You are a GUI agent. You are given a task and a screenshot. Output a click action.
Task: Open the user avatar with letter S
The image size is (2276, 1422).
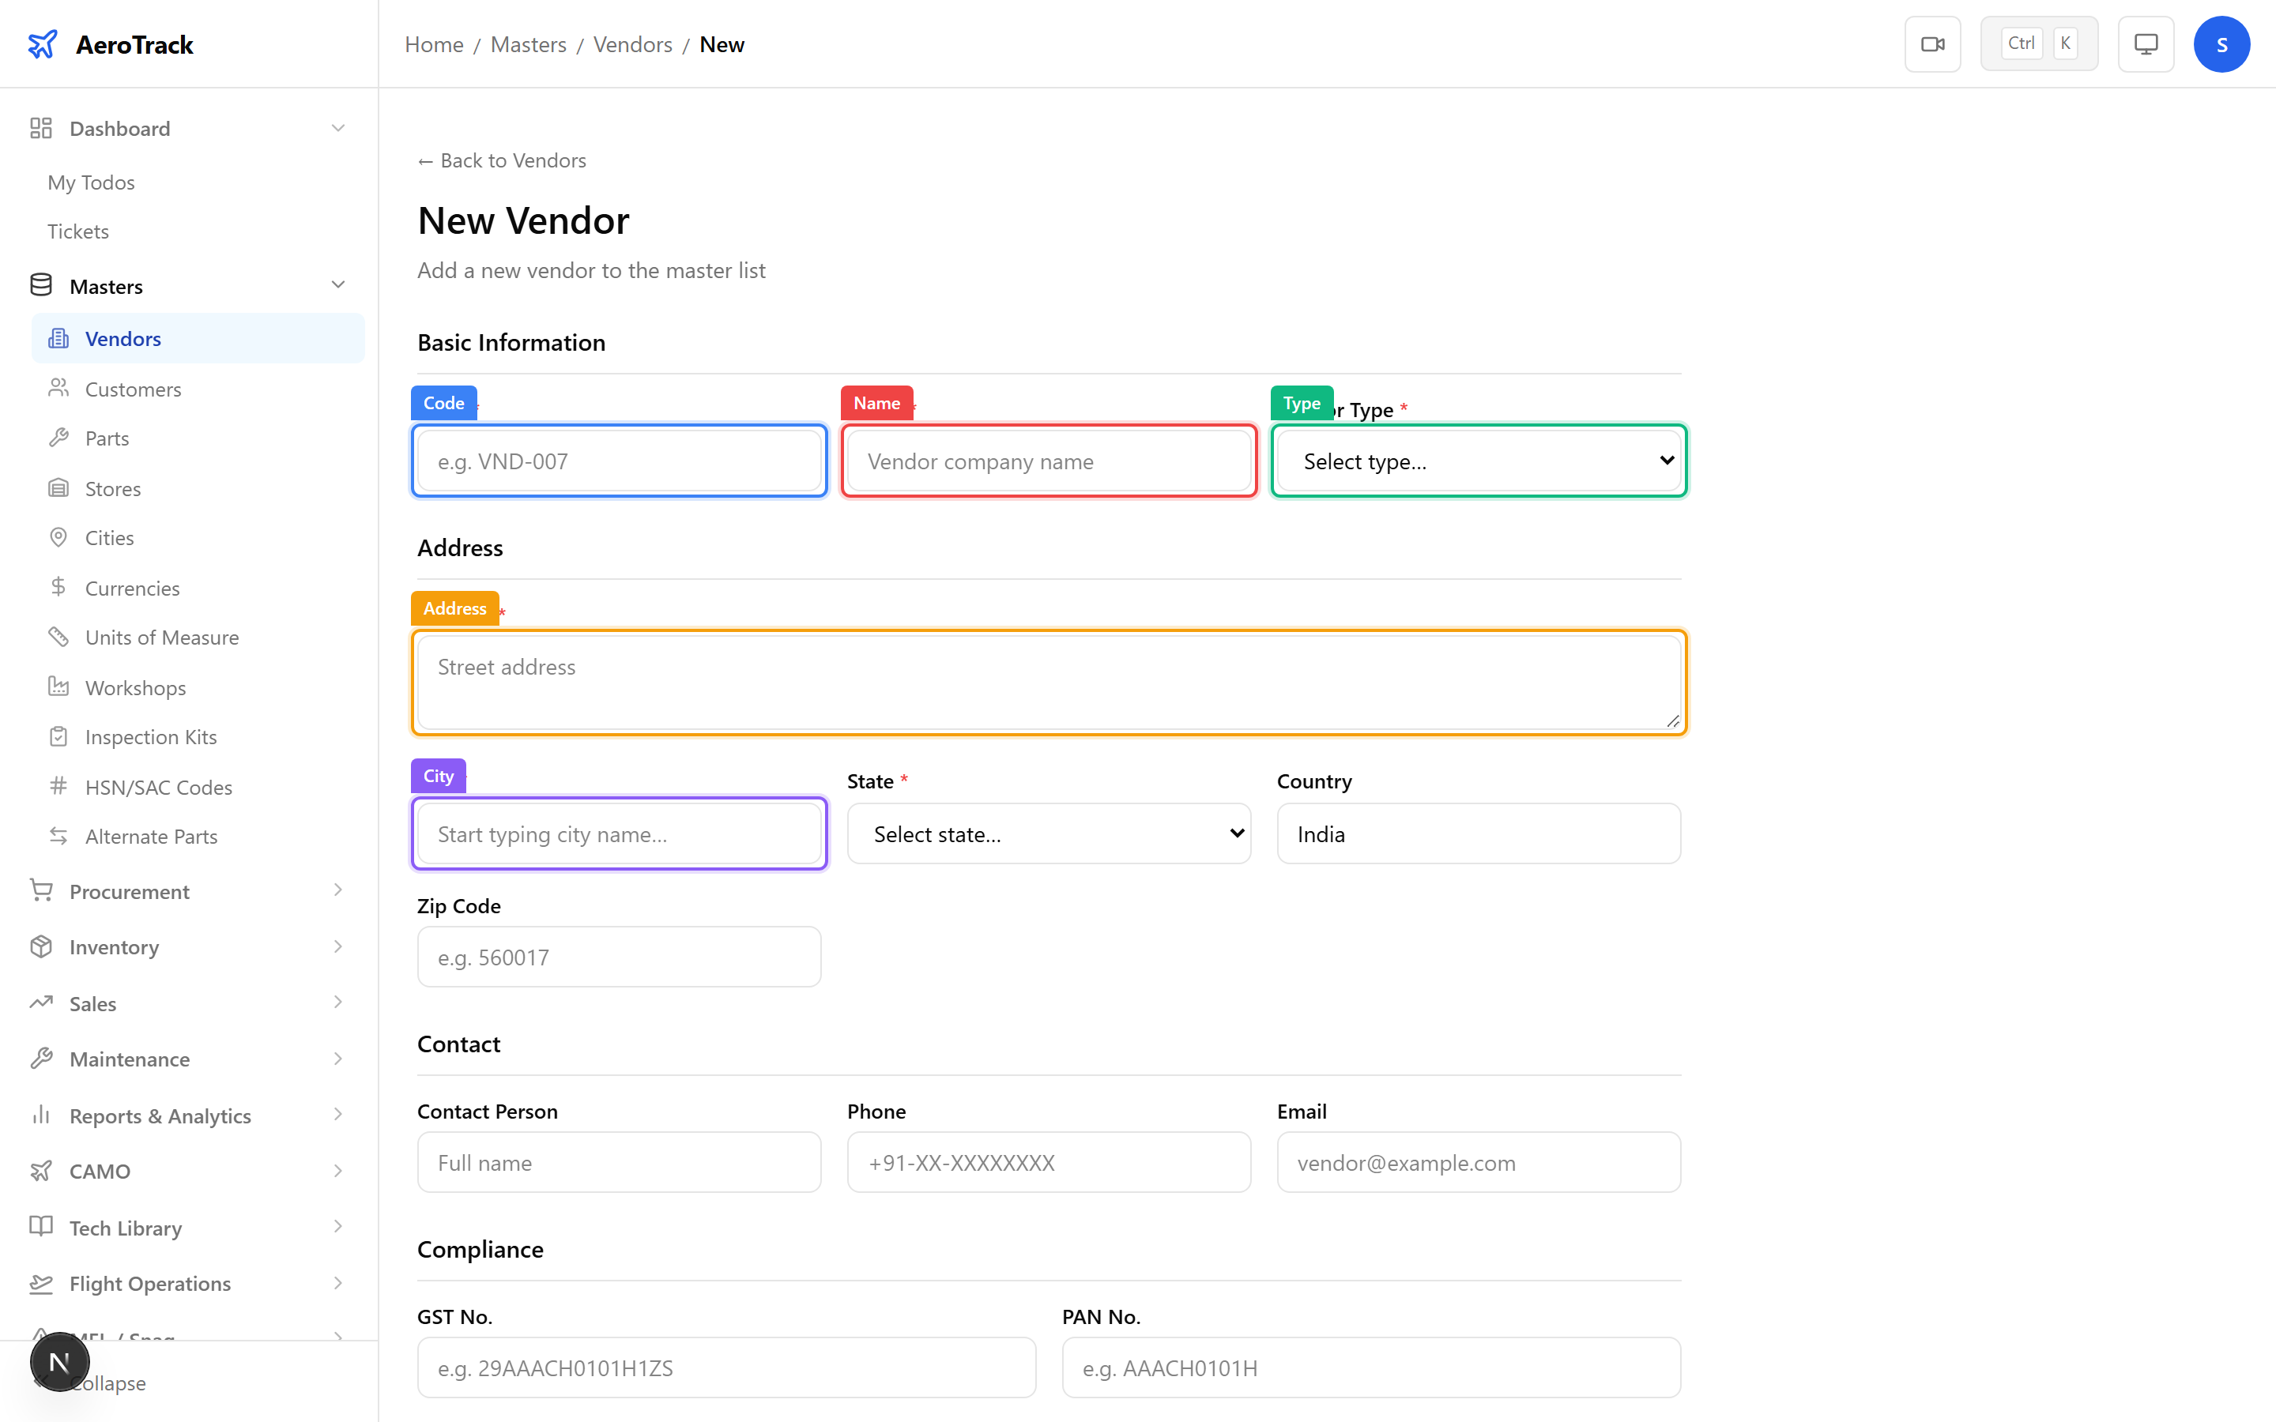tap(2222, 43)
